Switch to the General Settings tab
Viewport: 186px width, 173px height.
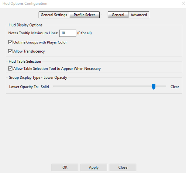click(54, 15)
